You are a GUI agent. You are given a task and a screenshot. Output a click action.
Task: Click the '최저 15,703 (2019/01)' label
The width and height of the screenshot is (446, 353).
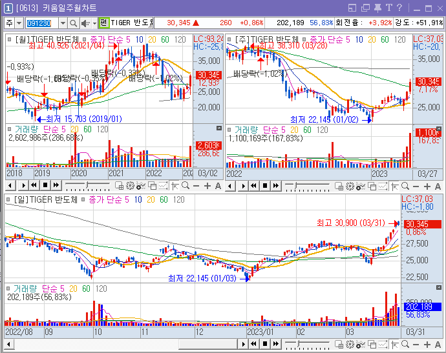(84, 119)
